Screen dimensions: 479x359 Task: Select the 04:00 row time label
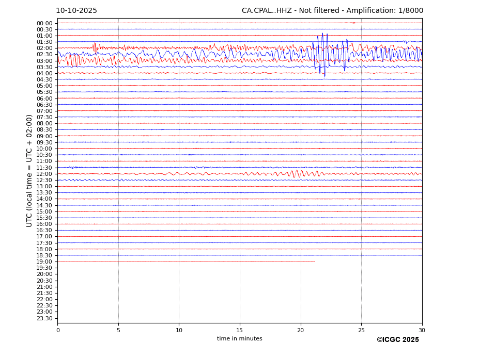click(x=44, y=73)
